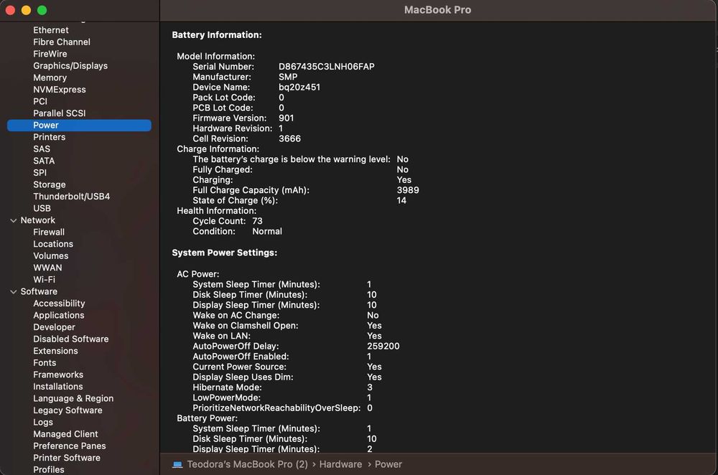The width and height of the screenshot is (718, 475).
Task: Click the Cell Revision value 3666
Action: pyautogui.click(x=290, y=139)
